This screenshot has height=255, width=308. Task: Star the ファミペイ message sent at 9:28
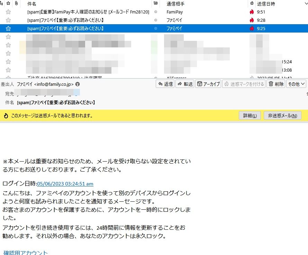pyautogui.click(x=8, y=20)
